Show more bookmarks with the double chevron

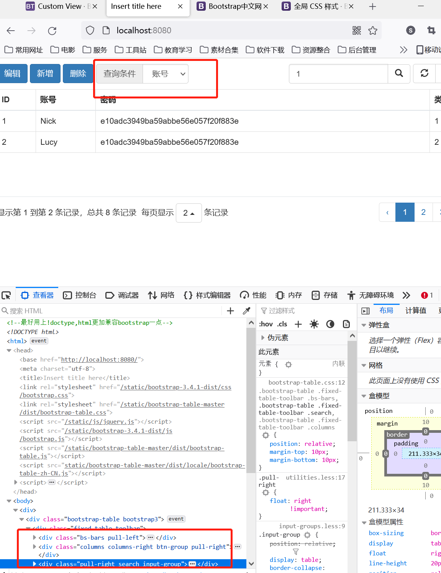pos(403,50)
